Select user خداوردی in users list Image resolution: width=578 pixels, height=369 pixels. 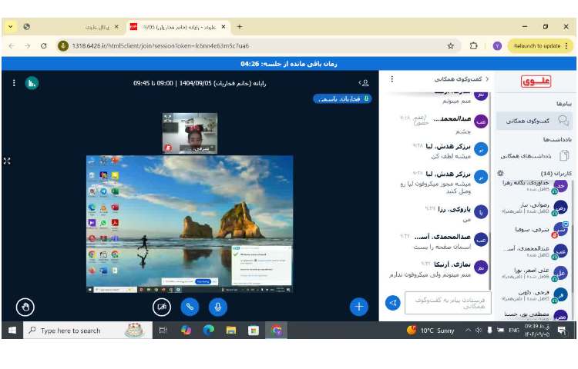pyautogui.click(x=534, y=186)
